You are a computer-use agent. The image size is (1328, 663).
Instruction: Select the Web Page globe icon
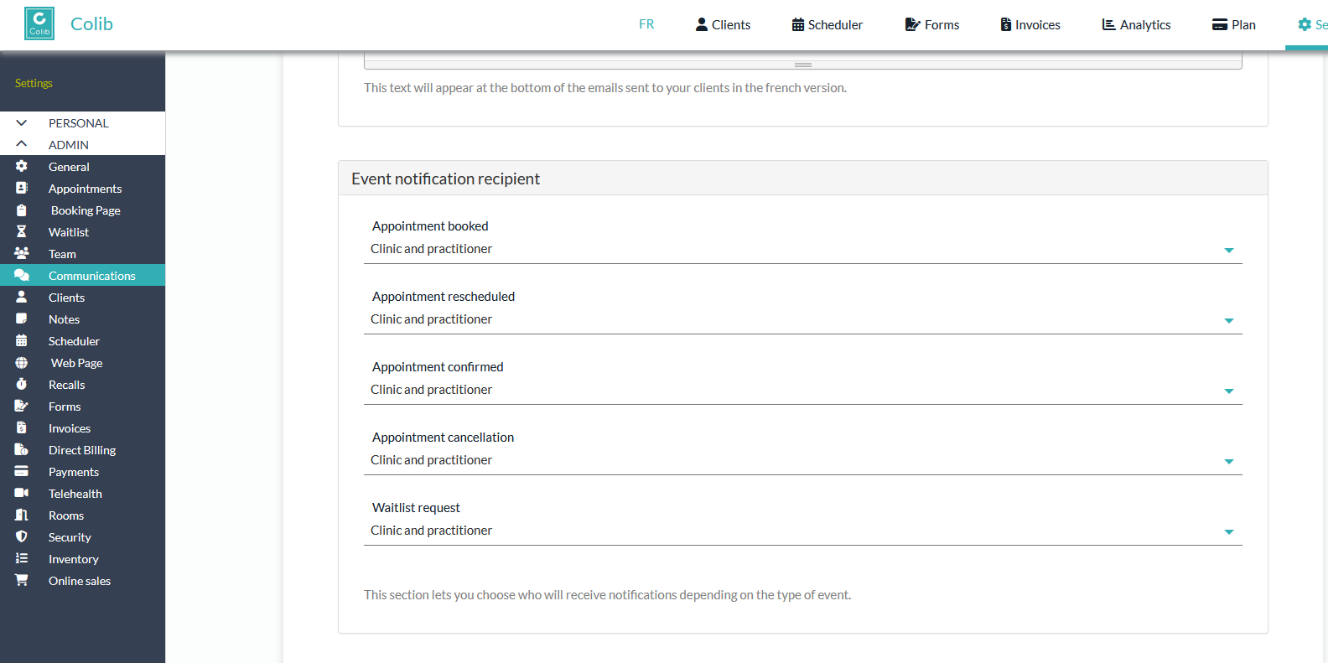coord(22,362)
